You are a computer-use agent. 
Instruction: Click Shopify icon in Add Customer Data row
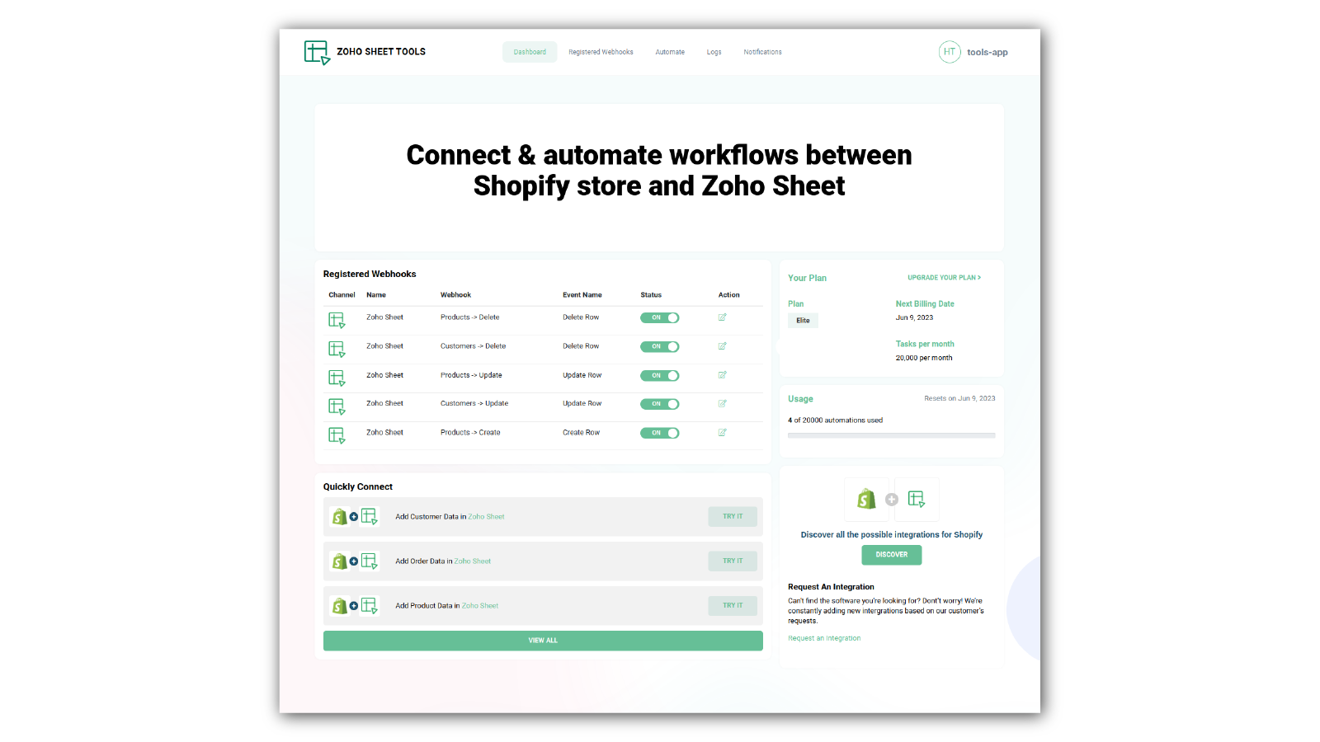(339, 517)
